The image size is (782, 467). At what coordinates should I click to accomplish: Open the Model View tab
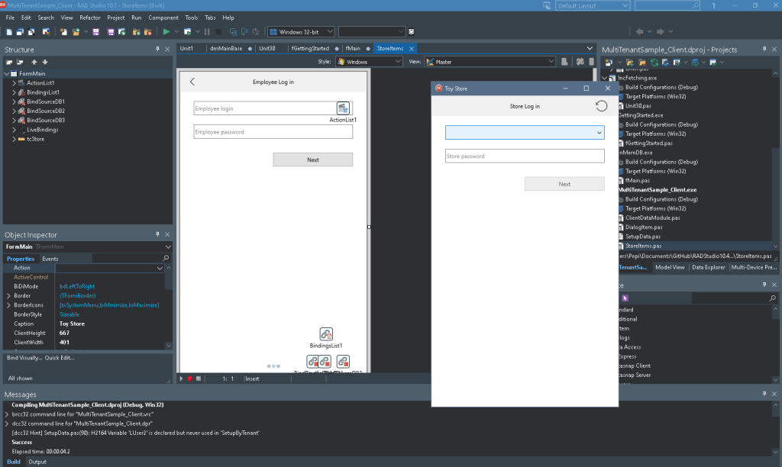tap(670, 267)
